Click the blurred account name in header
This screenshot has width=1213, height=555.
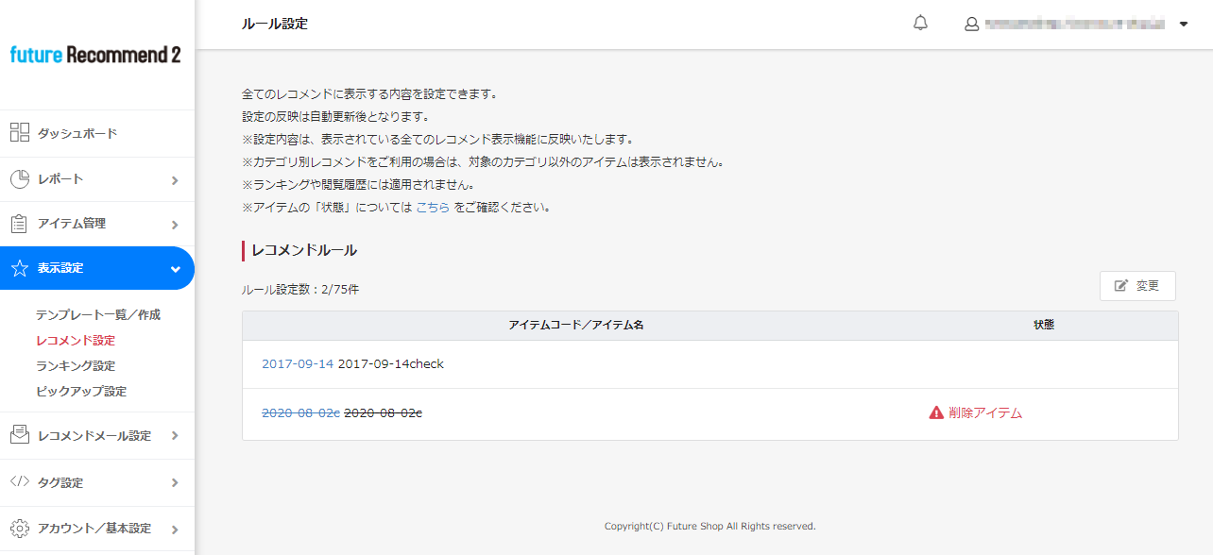1075,25
